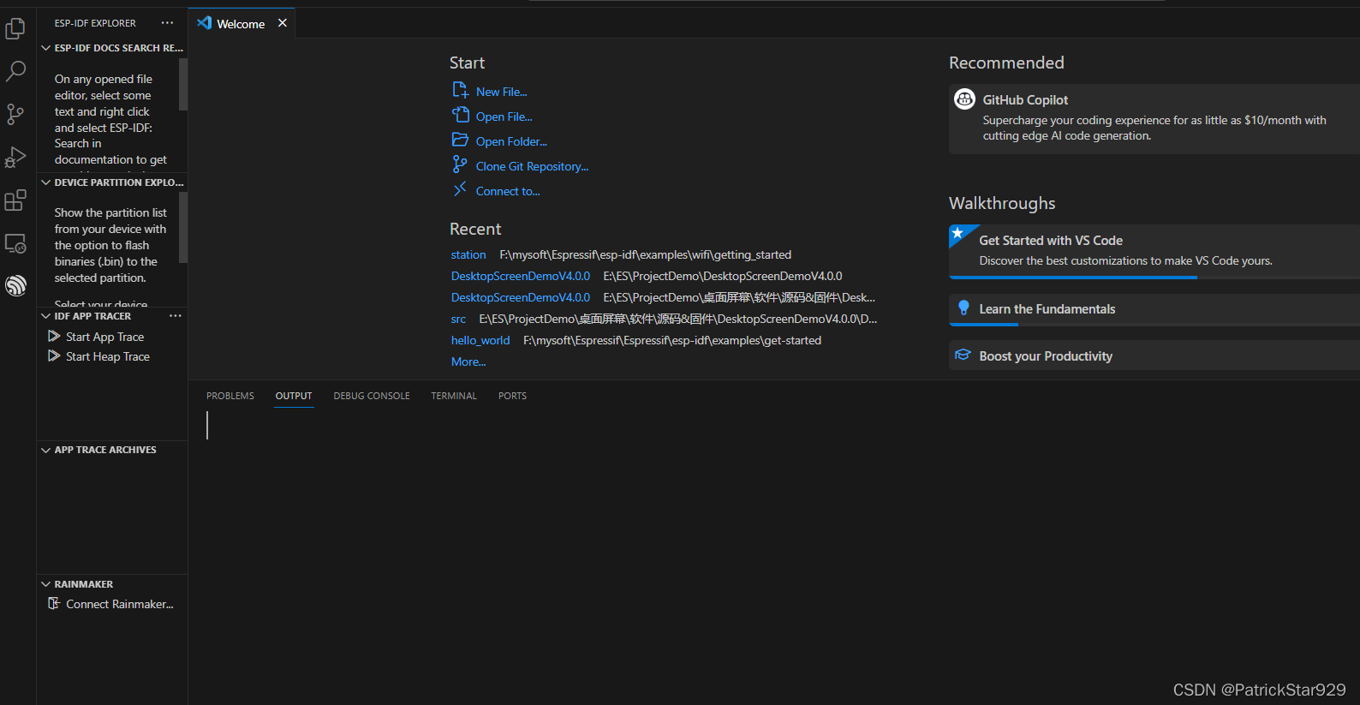Open recent DesktopScreenDemoV4.0.0 in E:\ES\ProjectDemo\DesktopScreenDemoV4.0.0
1360x705 pixels.
[521, 276]
